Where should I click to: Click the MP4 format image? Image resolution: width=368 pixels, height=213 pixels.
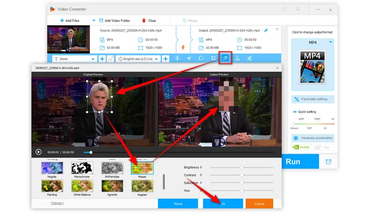[312, 67]
